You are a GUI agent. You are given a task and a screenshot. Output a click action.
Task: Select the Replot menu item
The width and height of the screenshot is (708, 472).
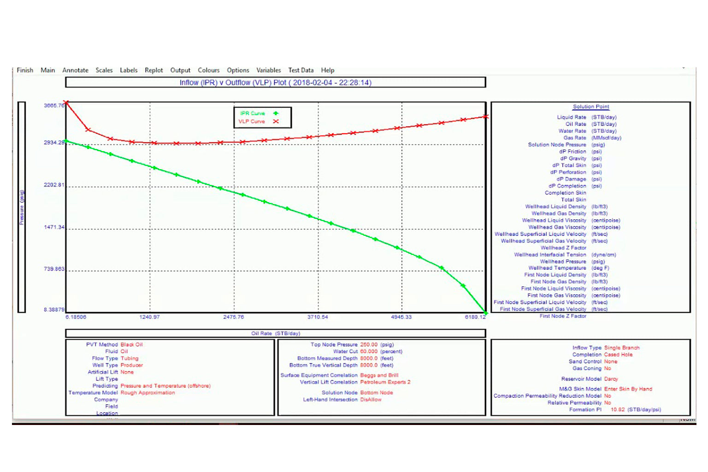click(x=153, y=70)
